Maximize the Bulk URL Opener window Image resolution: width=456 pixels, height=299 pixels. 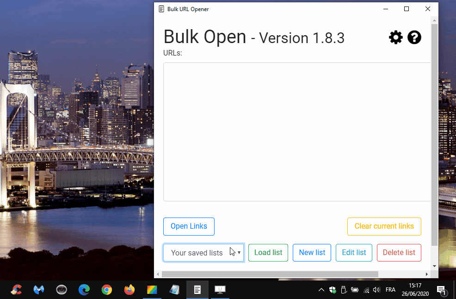click(407, 9)
